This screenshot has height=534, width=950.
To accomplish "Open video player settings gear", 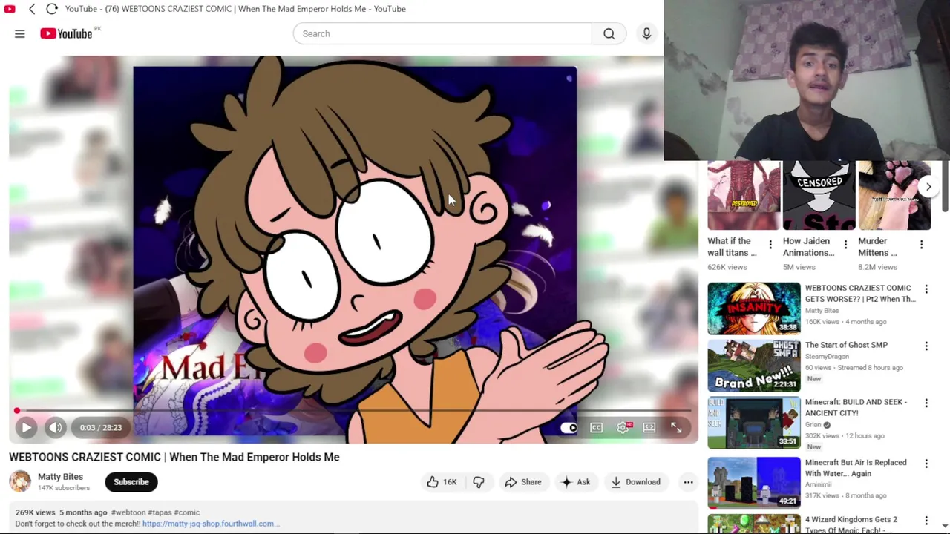I will pos(623,427).
